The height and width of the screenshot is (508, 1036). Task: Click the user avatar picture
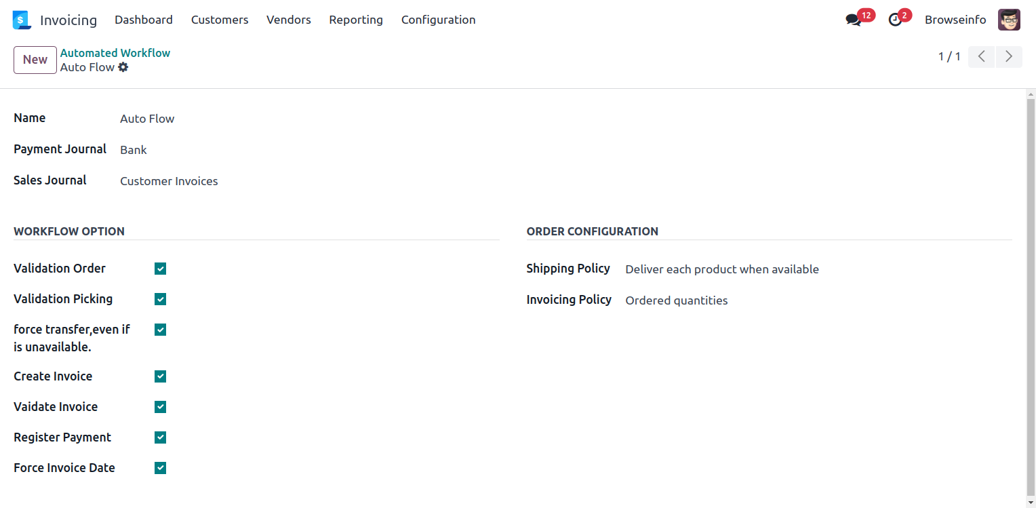tap(1009, 20)
